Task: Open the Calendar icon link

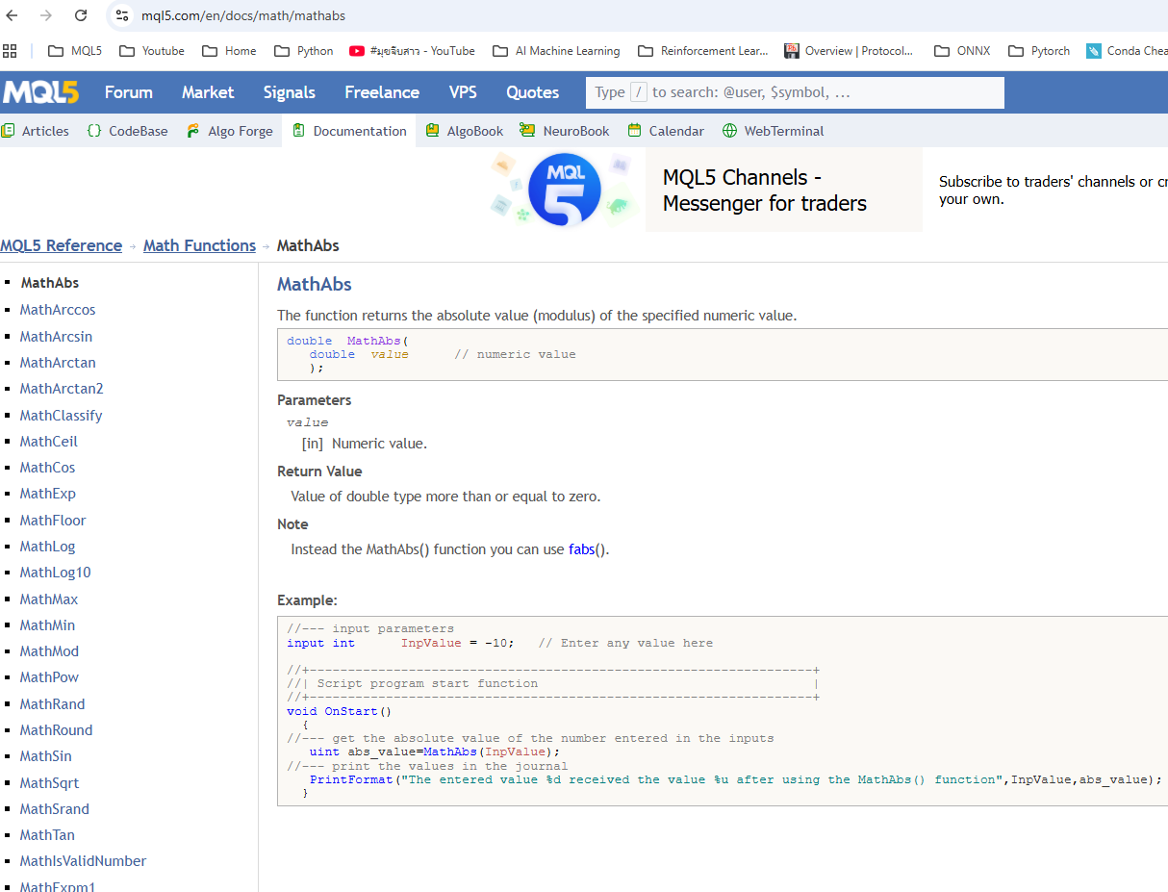Action: click(634, 131)
